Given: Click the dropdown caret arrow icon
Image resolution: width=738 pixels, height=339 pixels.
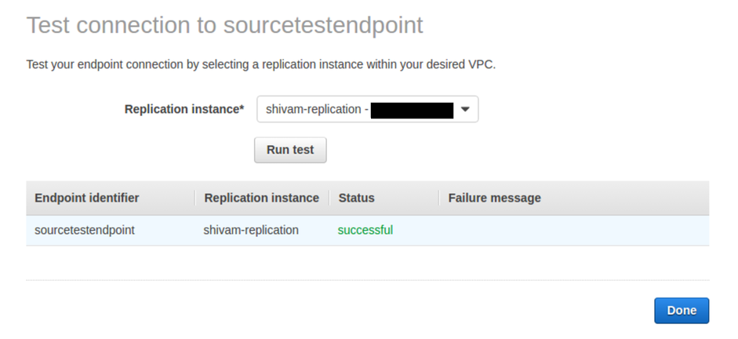Looking at the screenshot, I should pyautogui.click(x=465, y=109).
